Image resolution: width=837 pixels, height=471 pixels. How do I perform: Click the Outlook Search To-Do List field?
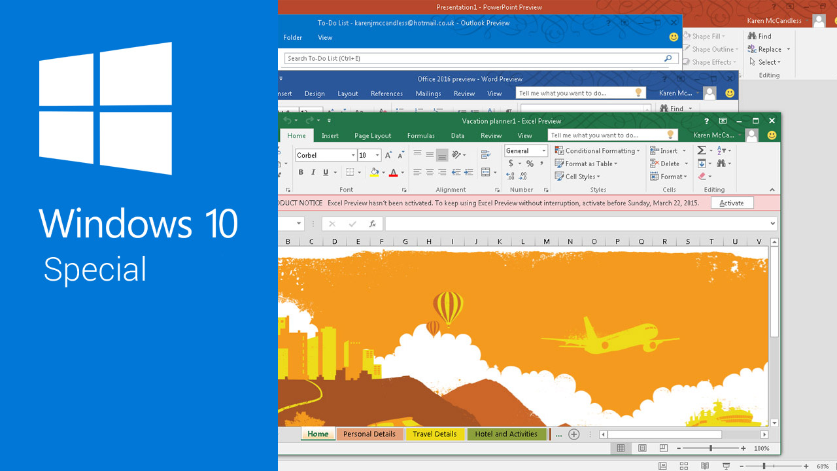pyautogui.click(x=473, y=58)
